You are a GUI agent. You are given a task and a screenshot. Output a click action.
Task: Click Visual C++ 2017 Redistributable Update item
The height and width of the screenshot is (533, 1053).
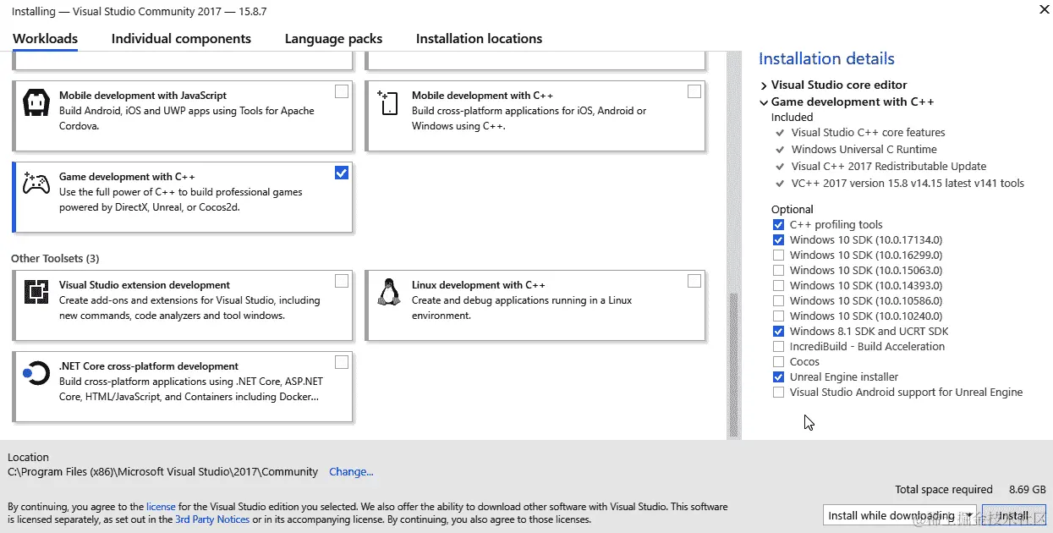click(888, 167)
